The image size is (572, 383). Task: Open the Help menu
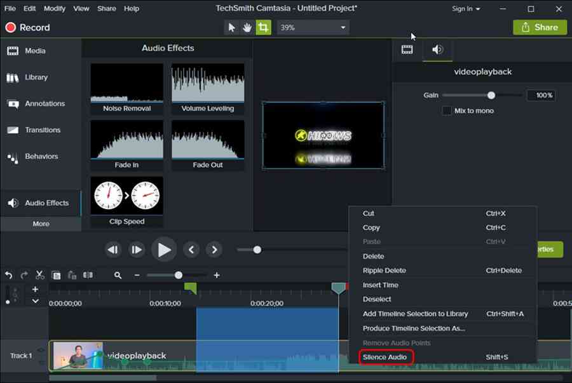coord(132,8)
